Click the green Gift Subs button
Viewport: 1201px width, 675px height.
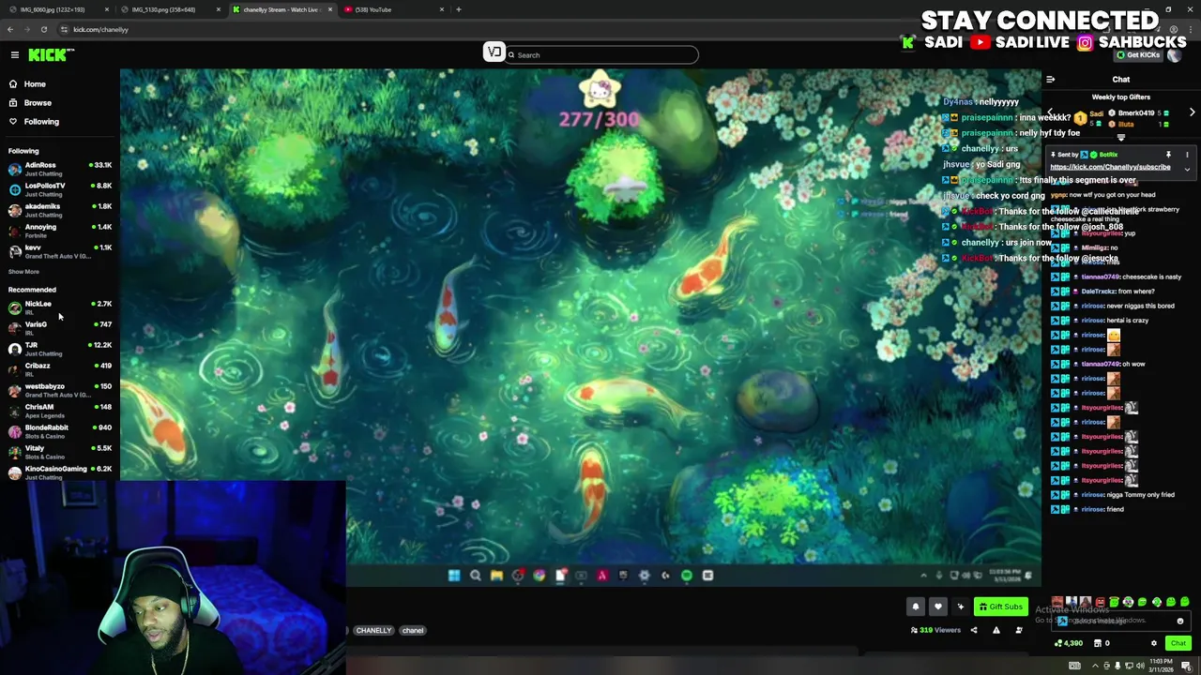coord(1000,607)
